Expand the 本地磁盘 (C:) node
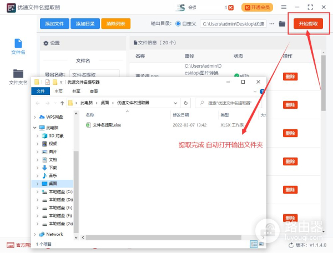 click(x=38, y=191)
